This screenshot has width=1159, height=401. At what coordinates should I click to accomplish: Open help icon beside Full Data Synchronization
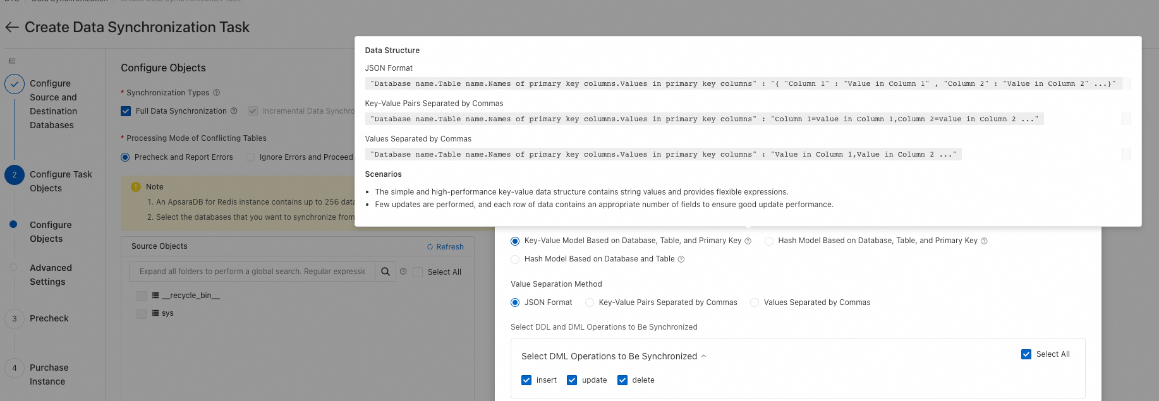click(x=234, y=111)
